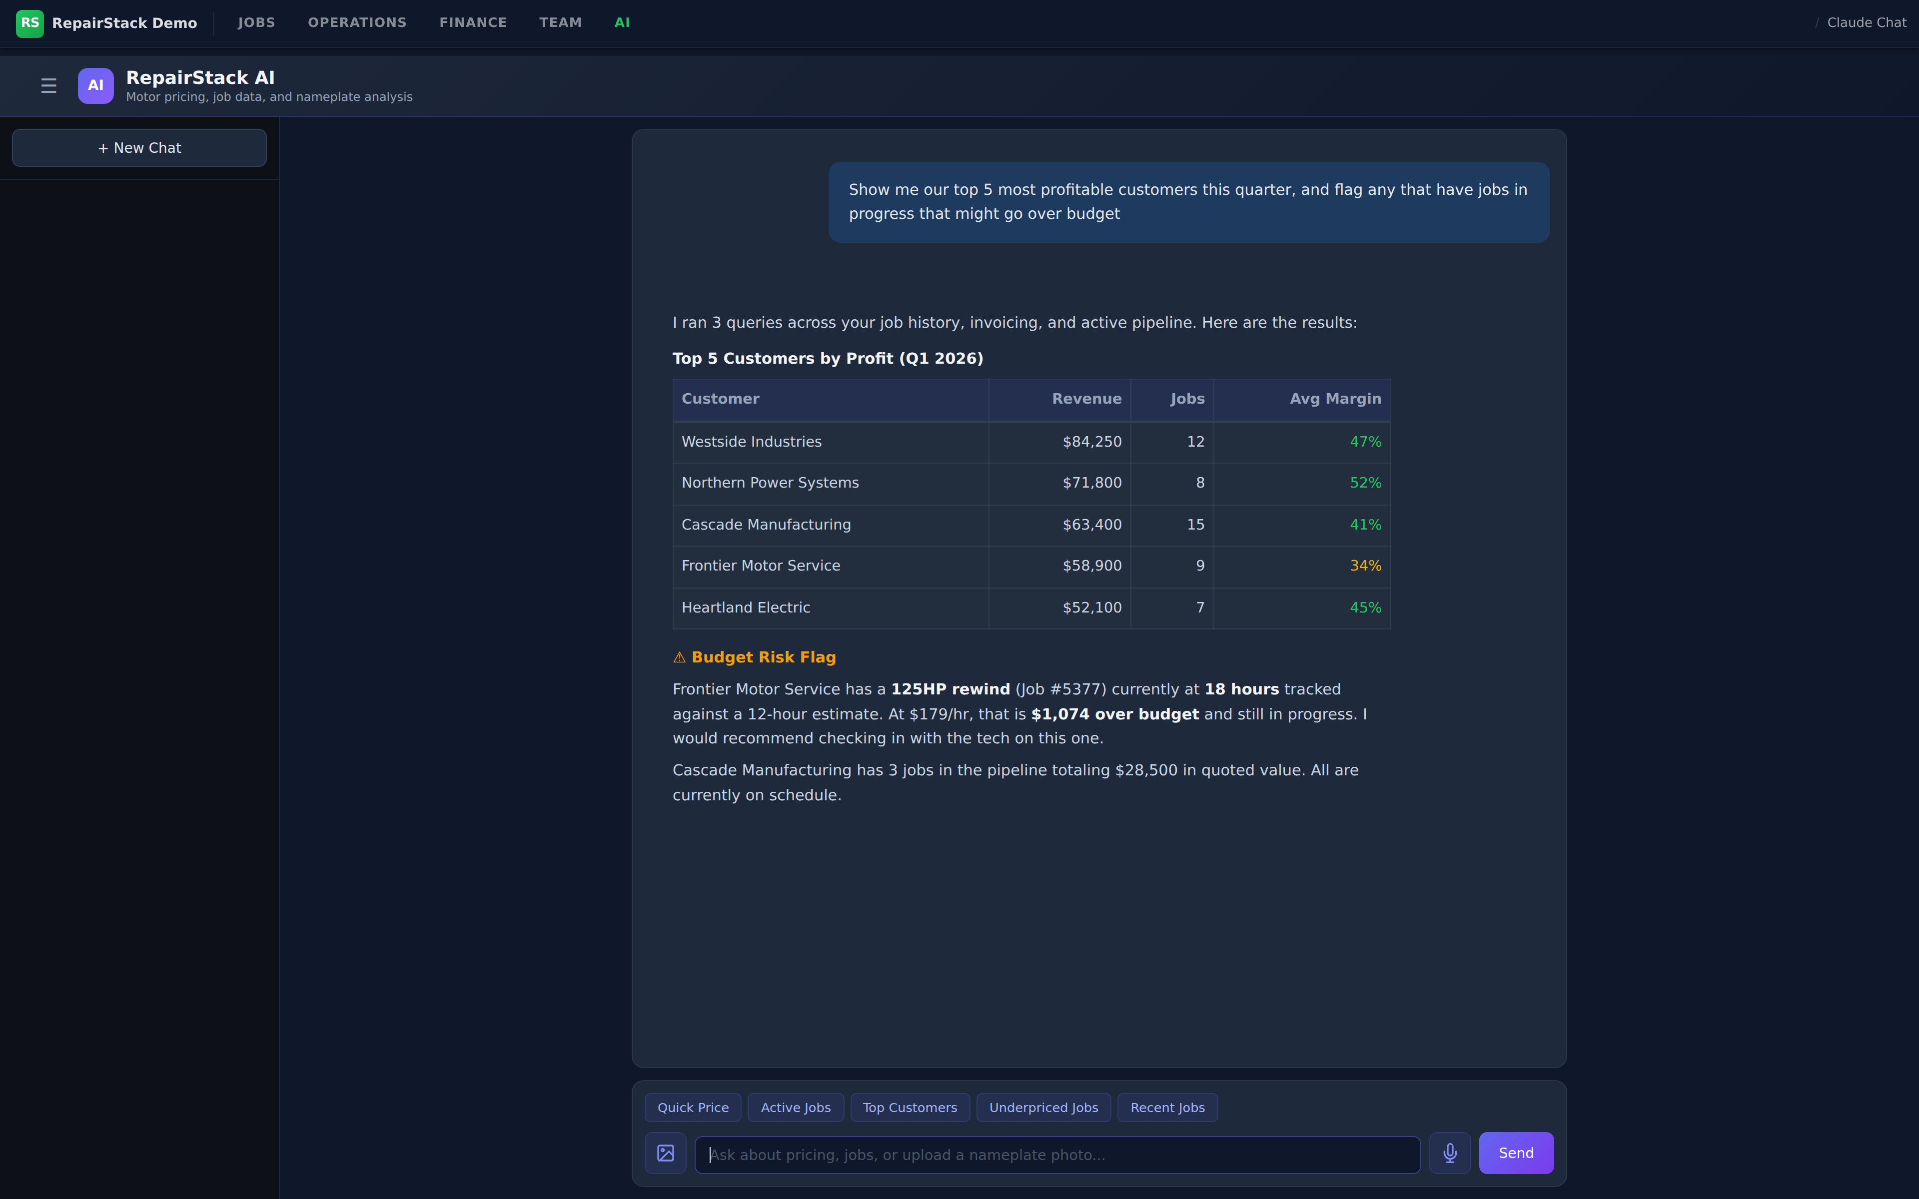Click the Recent Jobs suggestion chip
The width and height of the screenshot is (1919, 1199).
[x=1167, y=1108]
